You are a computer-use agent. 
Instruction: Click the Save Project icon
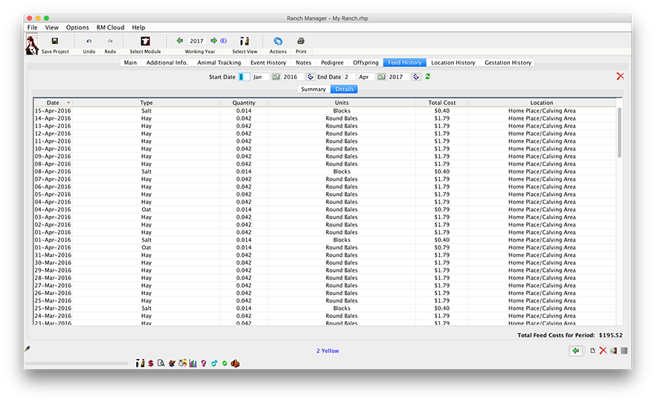54,41
